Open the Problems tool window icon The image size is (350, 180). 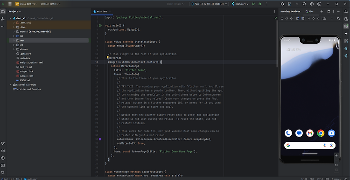pyautogui.click(x=3, y=158)
